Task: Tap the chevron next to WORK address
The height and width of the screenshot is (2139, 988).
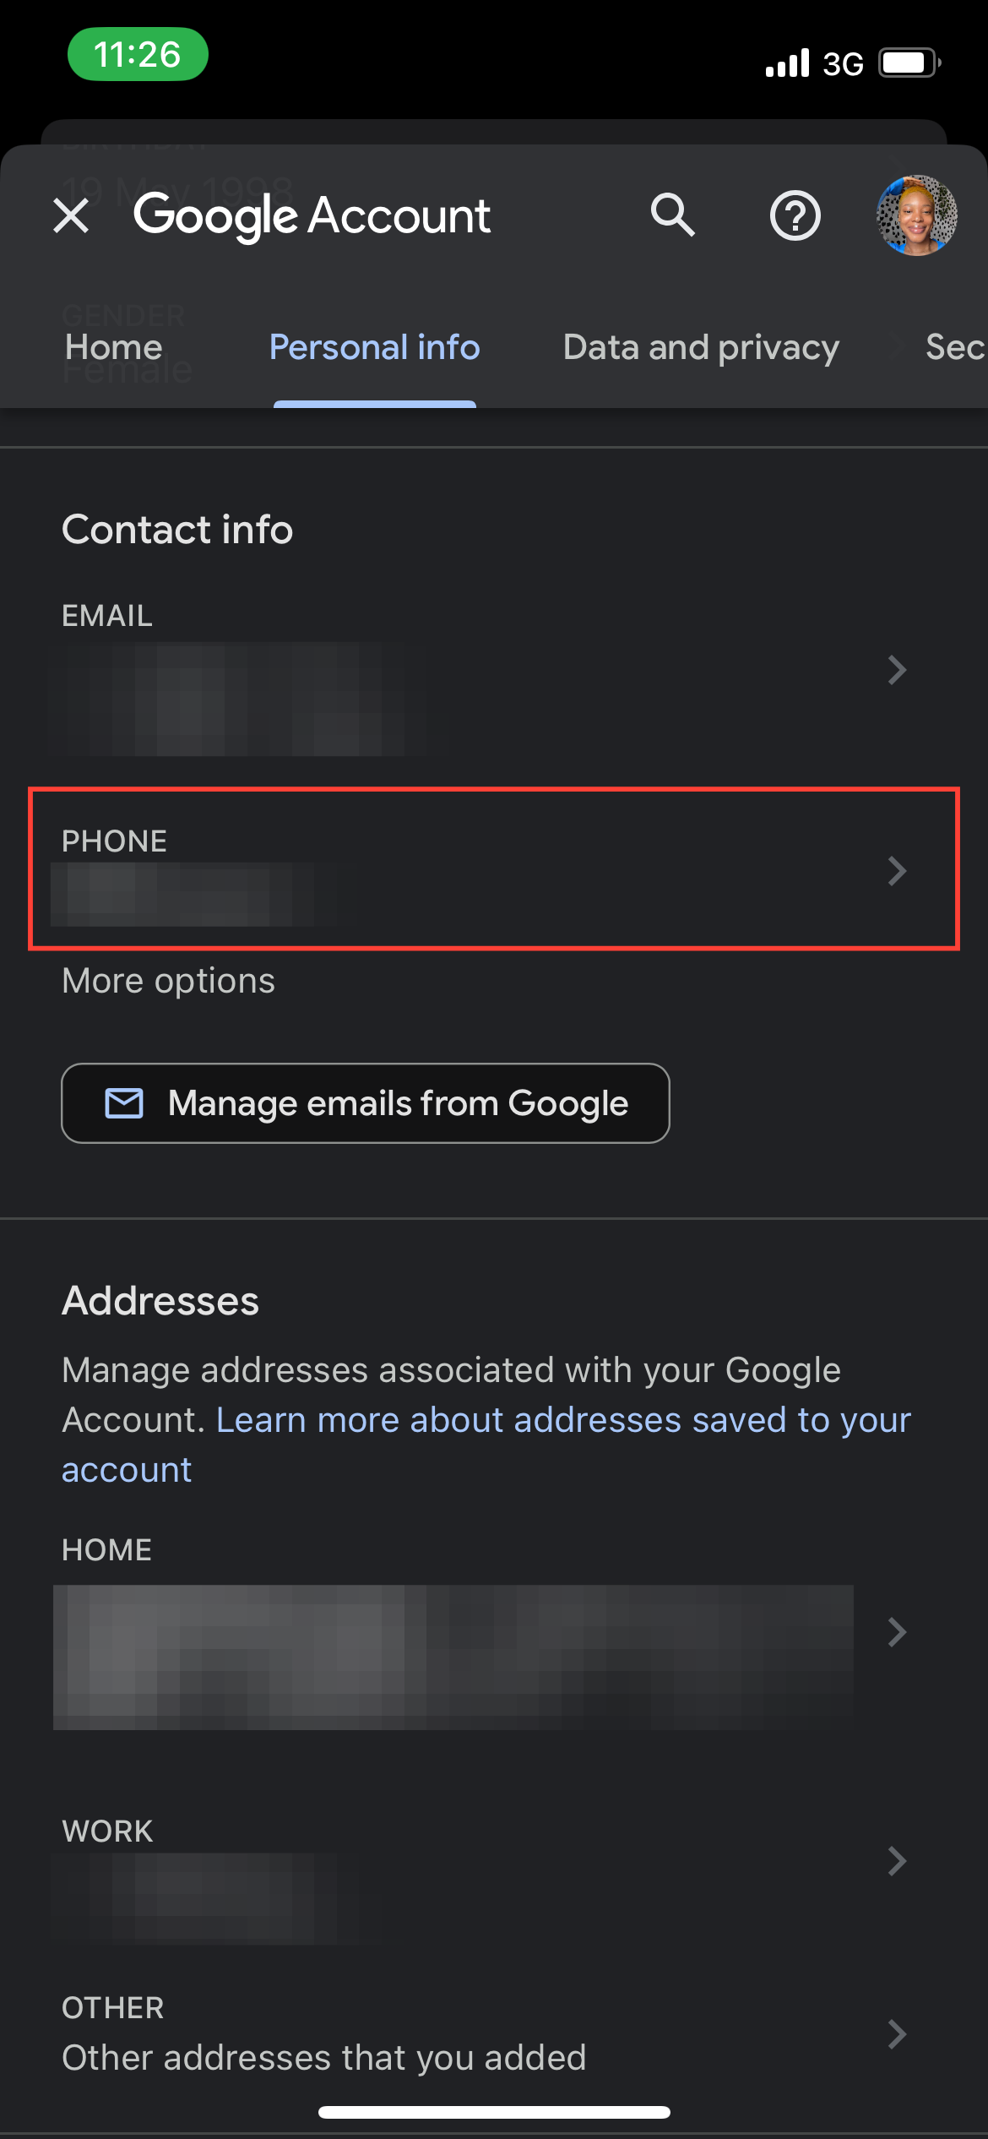Action: pos(897,1860)
